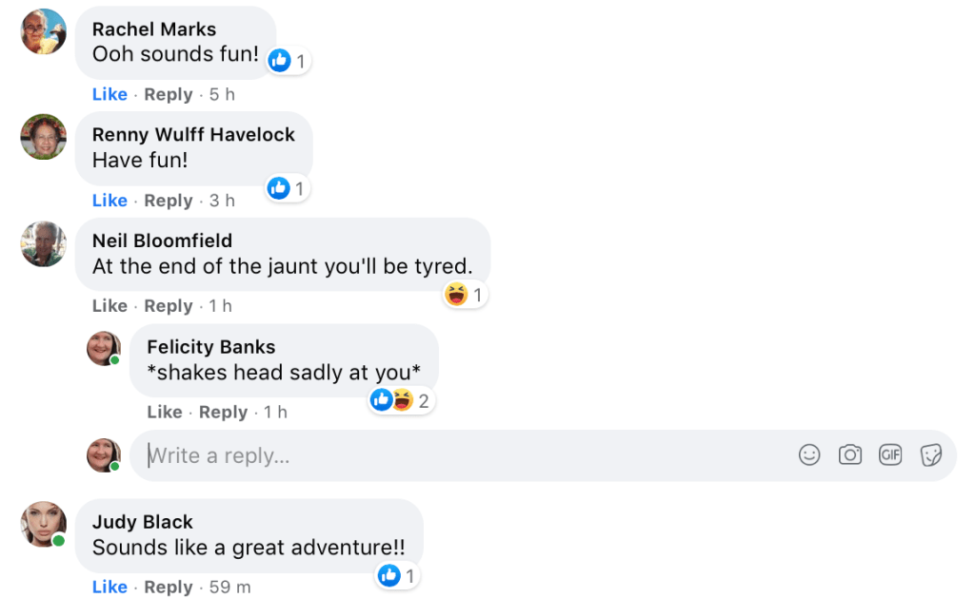
Task: Click in the Write a reply field
Action: (457, 456)
